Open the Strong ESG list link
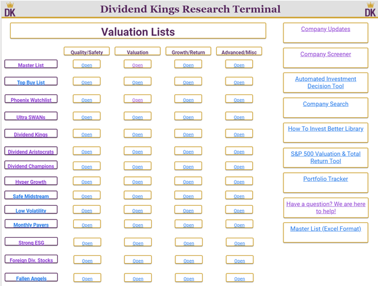The image size is (378, 286). [31, 242]
